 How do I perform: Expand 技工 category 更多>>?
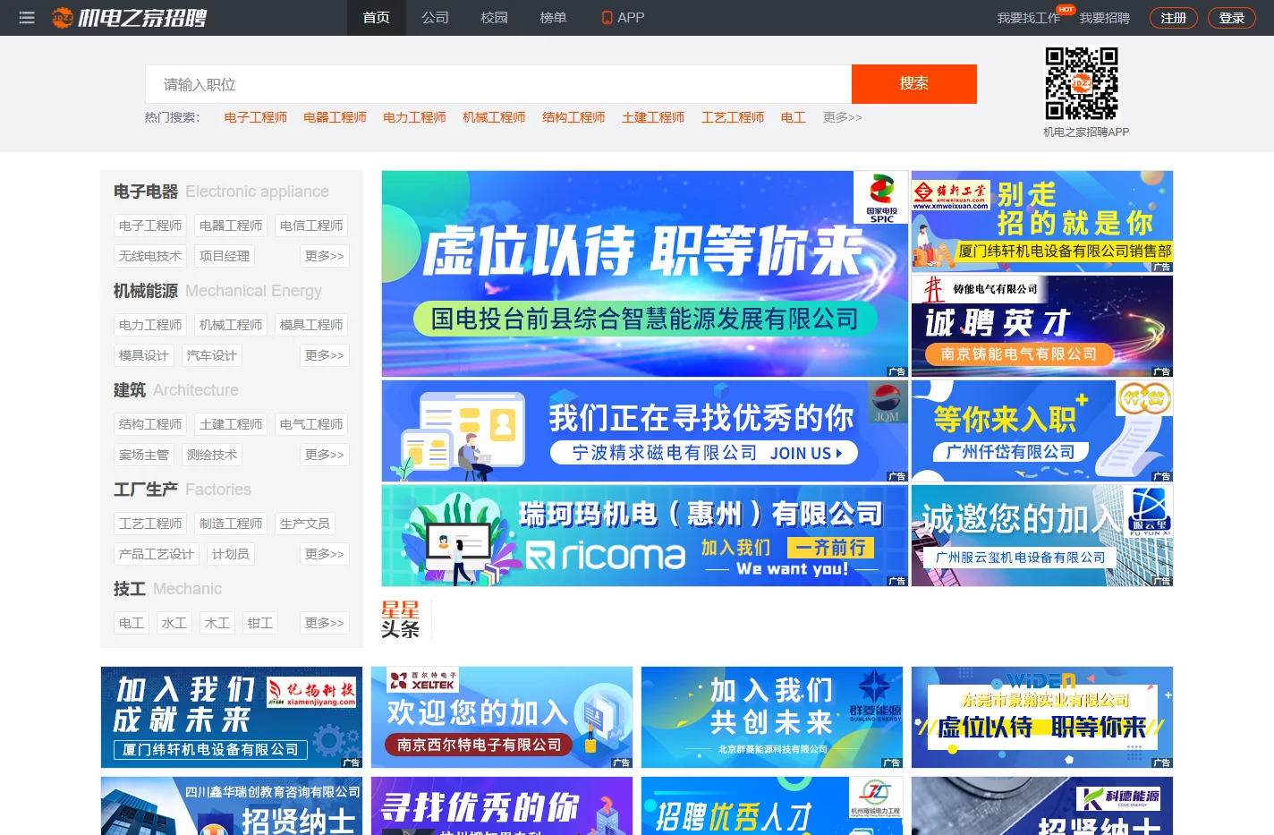coord(325,623)
